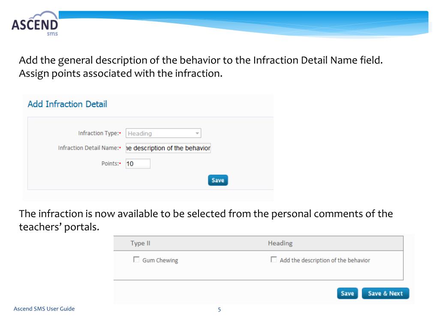Click the page number 5 in footer
439x329 pixels.
pyautogui.click(x=219, y=309)
